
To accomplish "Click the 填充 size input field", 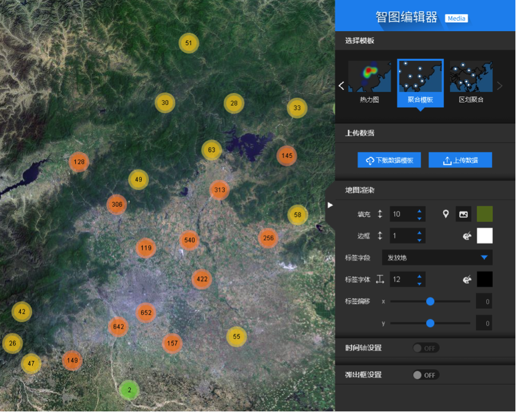I will click(x=408, y=214).
